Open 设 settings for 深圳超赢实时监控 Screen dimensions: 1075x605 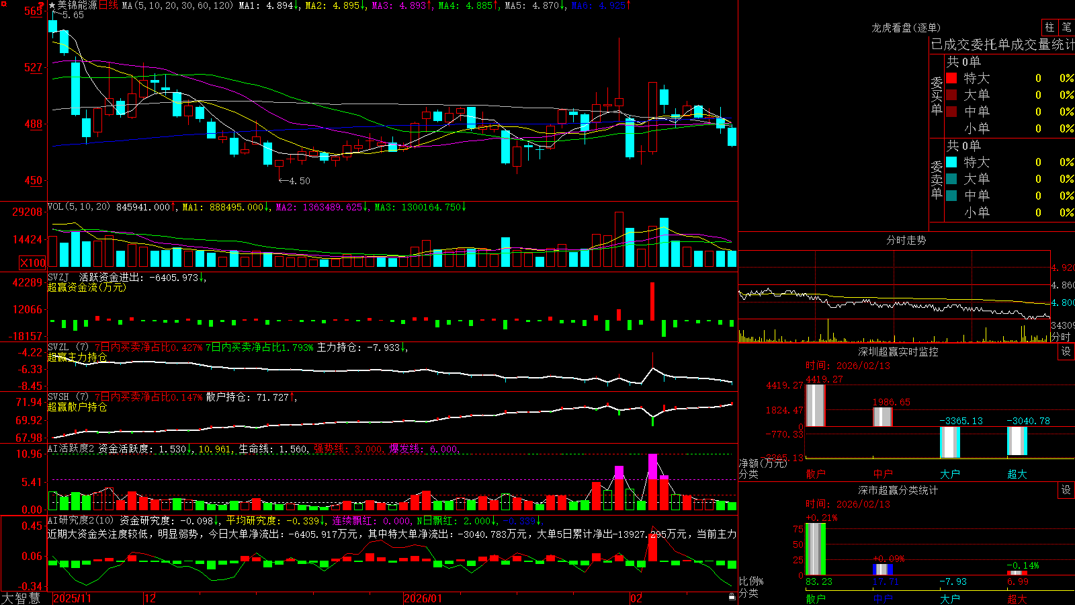1066,352
